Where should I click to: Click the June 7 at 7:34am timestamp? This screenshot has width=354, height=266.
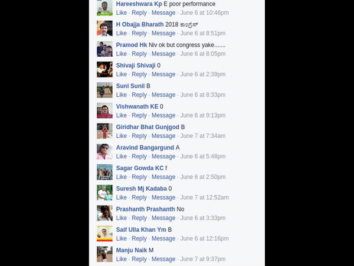203,136
